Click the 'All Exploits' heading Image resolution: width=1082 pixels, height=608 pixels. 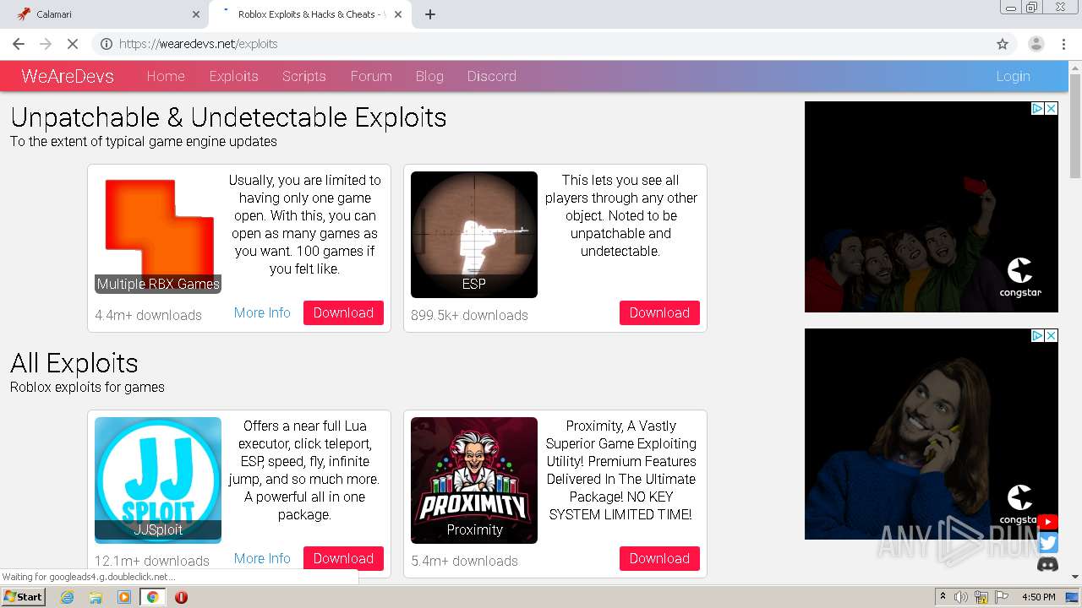[74, 363]
